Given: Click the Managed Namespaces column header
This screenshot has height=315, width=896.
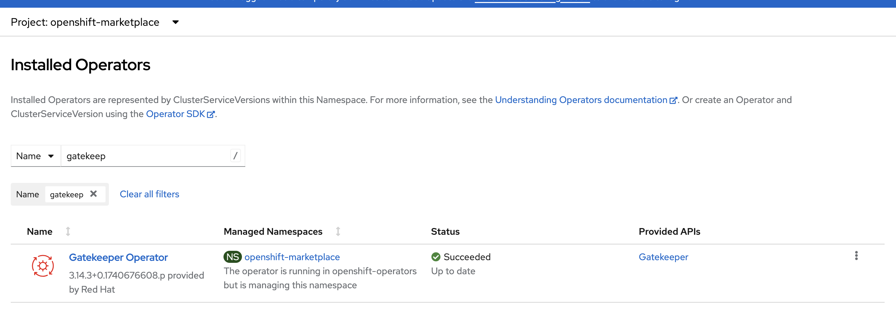Looking at the screenshot, I should point(273,231).
